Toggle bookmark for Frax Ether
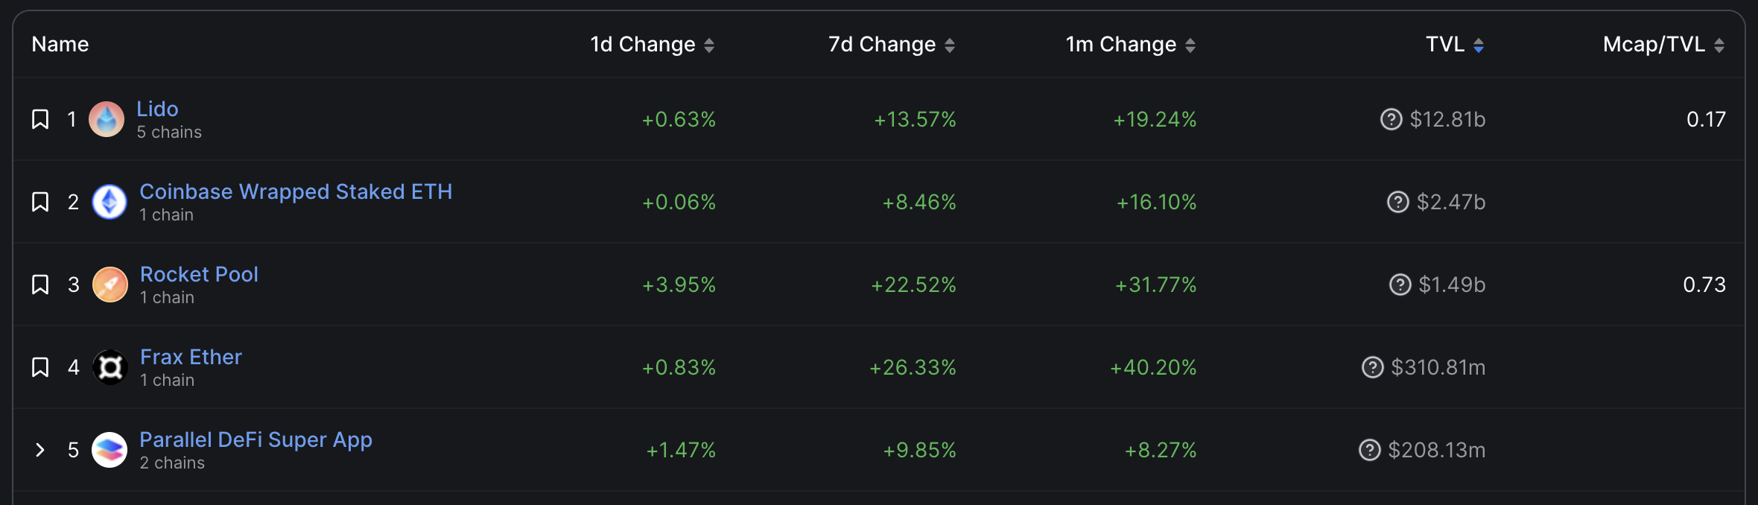The height and width of the screenshot is (505, 1758). point(40,367)
